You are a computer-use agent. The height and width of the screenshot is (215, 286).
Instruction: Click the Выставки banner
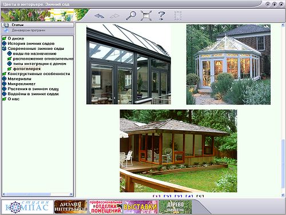[x=140, y=207]
